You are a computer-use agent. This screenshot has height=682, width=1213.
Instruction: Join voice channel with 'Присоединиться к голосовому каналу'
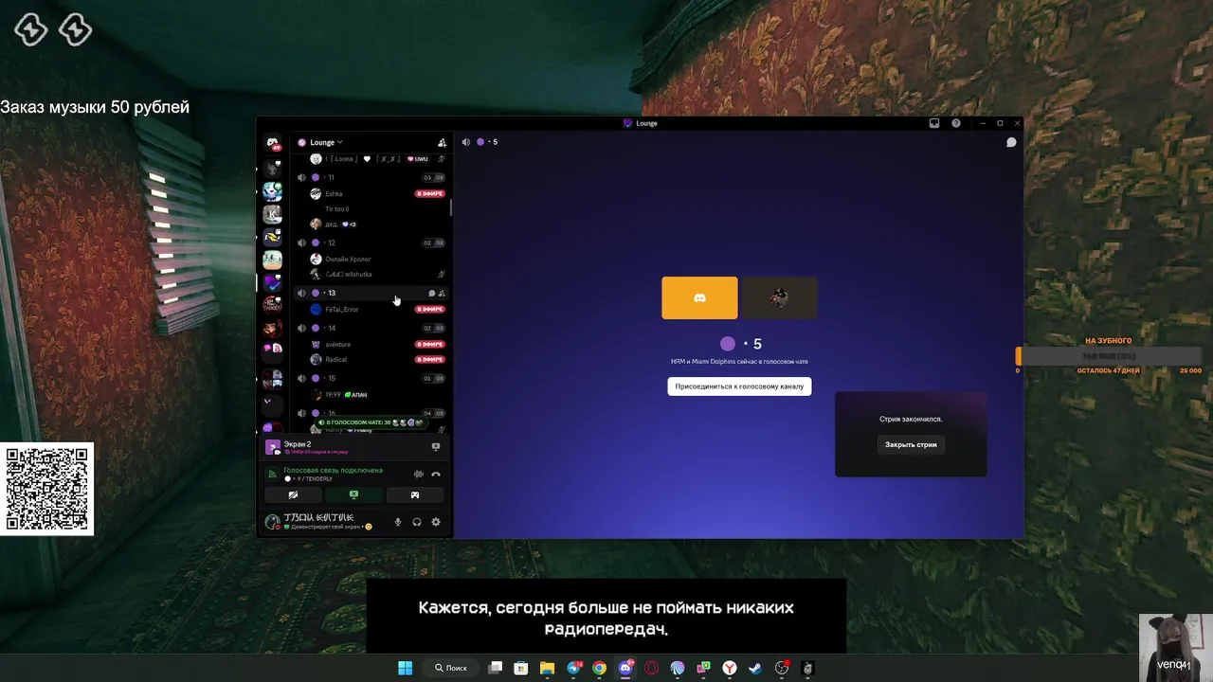(x=739, y=386)
